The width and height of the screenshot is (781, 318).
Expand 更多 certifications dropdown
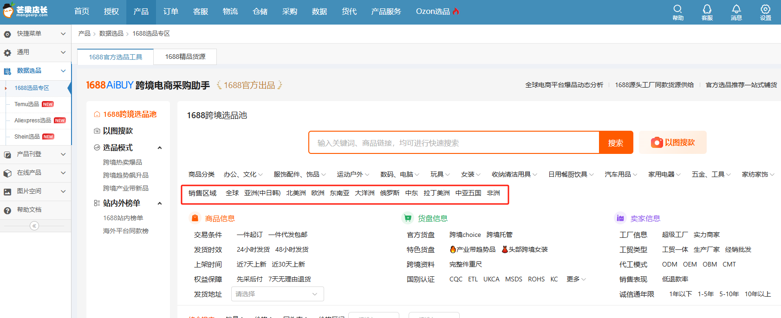pyautogui.click(x=576, y=279)
